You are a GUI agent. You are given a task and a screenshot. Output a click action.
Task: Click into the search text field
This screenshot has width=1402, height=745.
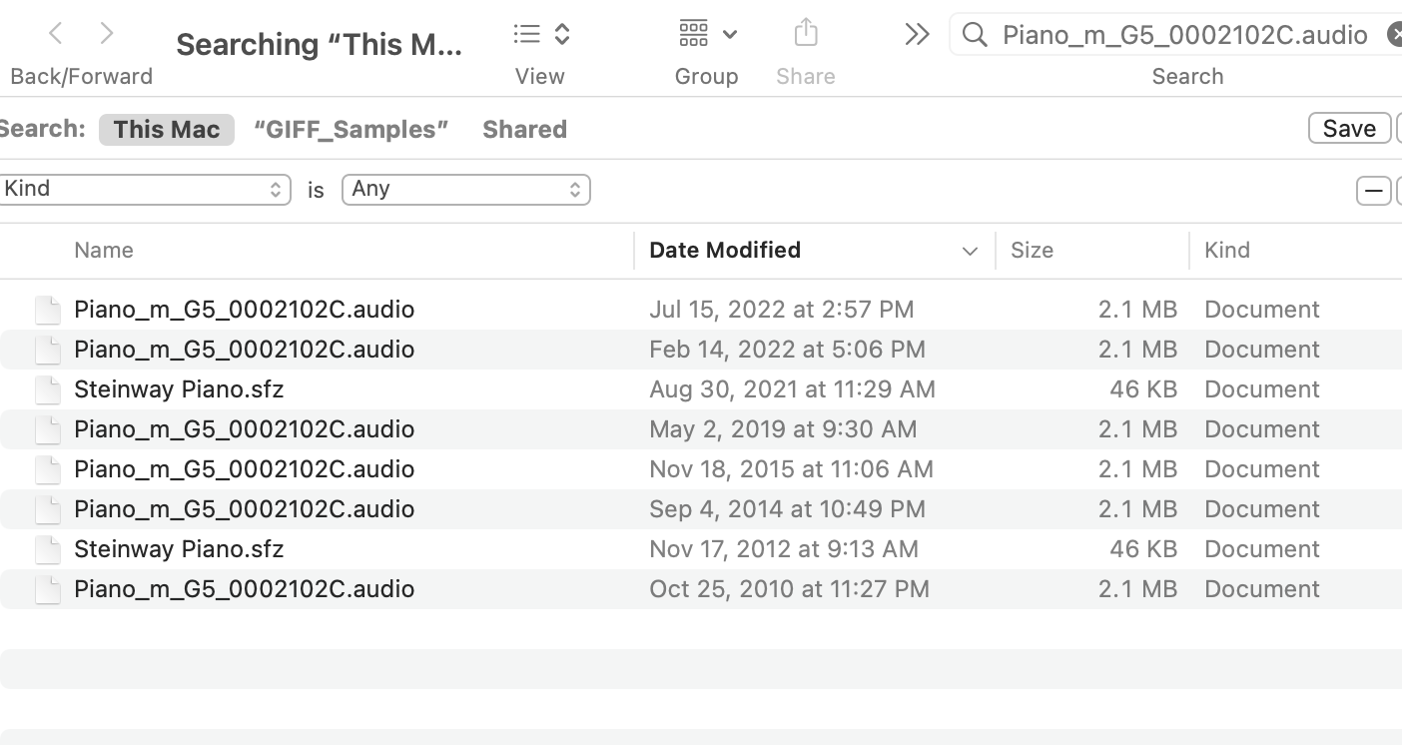(1184, 35)
